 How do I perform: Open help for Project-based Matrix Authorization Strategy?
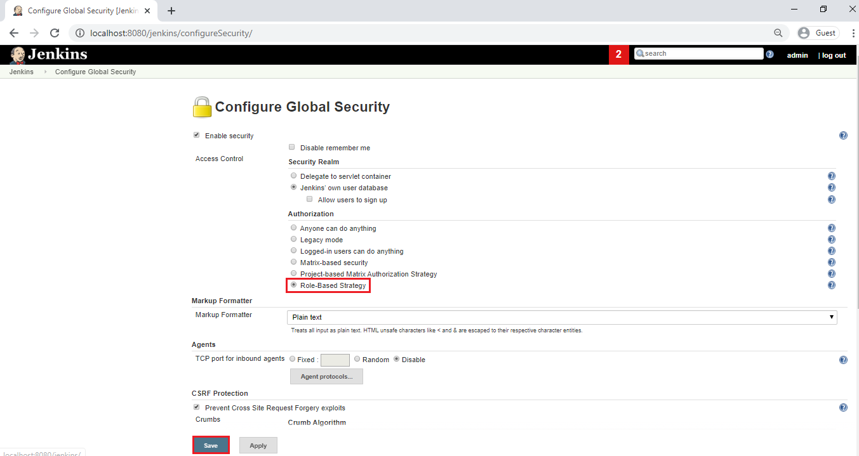coord(831,274)
